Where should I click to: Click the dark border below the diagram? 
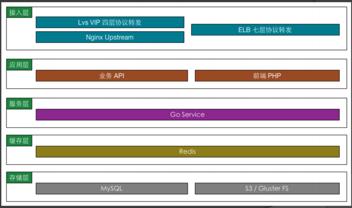click(x=176, y=207)
